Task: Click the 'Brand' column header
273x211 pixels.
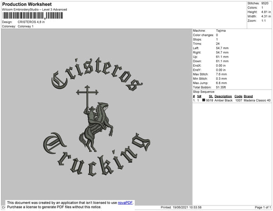Action: tap(248, 96)
